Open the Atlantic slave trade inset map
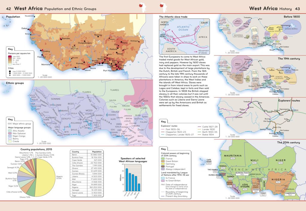The image size is (306, 211). click(184, 36)
